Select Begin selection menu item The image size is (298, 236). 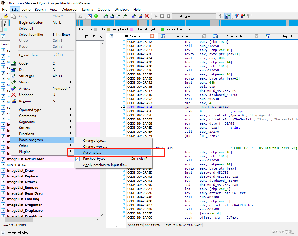click(x=42, y=22)
